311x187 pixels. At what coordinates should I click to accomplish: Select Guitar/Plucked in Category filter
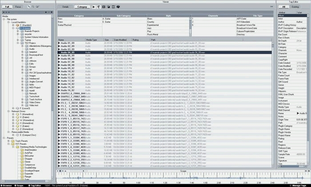65,25
